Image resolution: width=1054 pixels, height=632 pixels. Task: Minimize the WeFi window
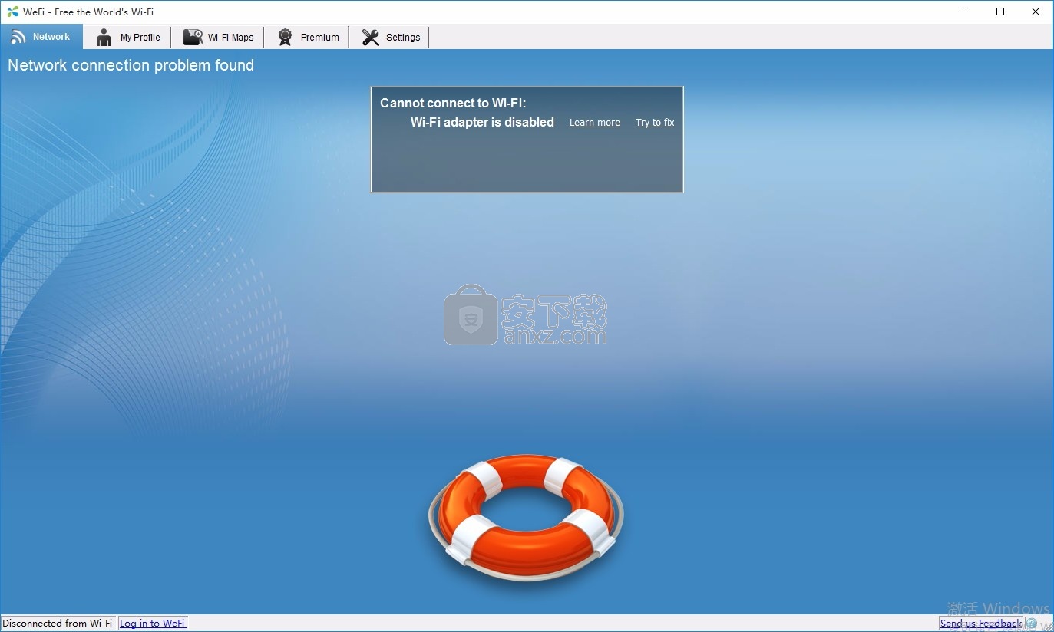coord(965,12)
